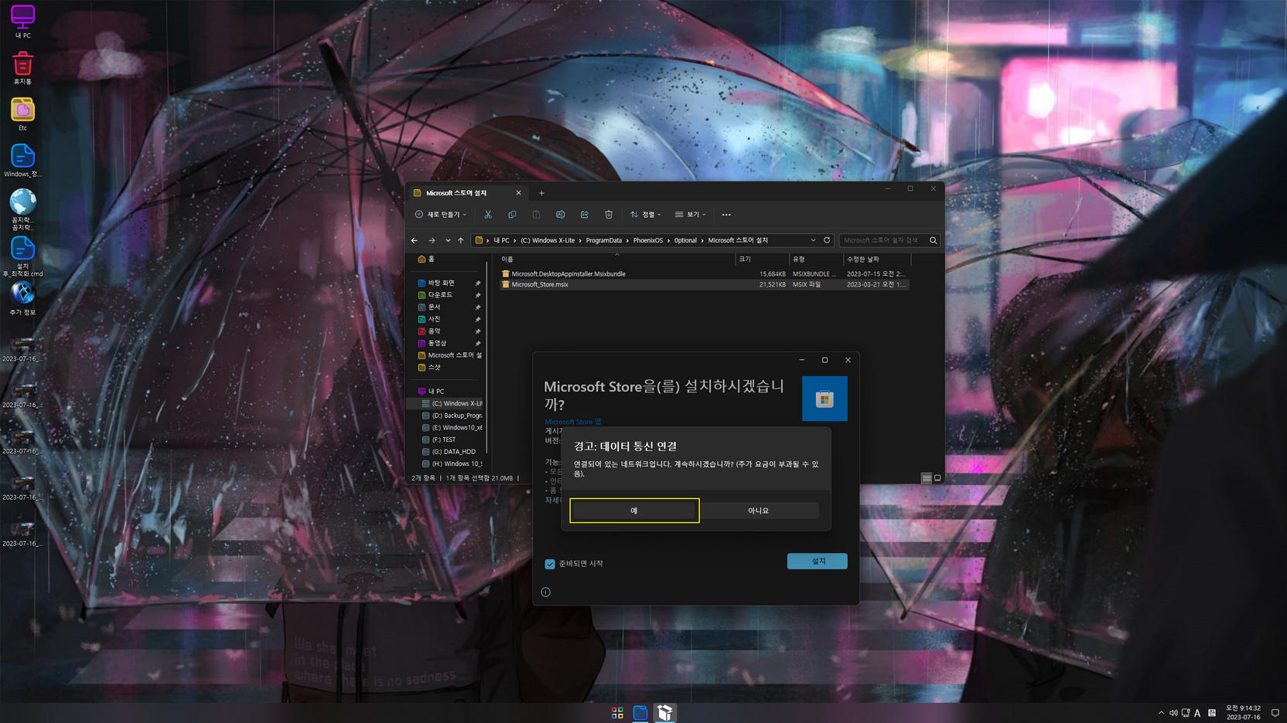
Task: Toggle the Korean IME 한 indicator
Action: coord(1212,713)
